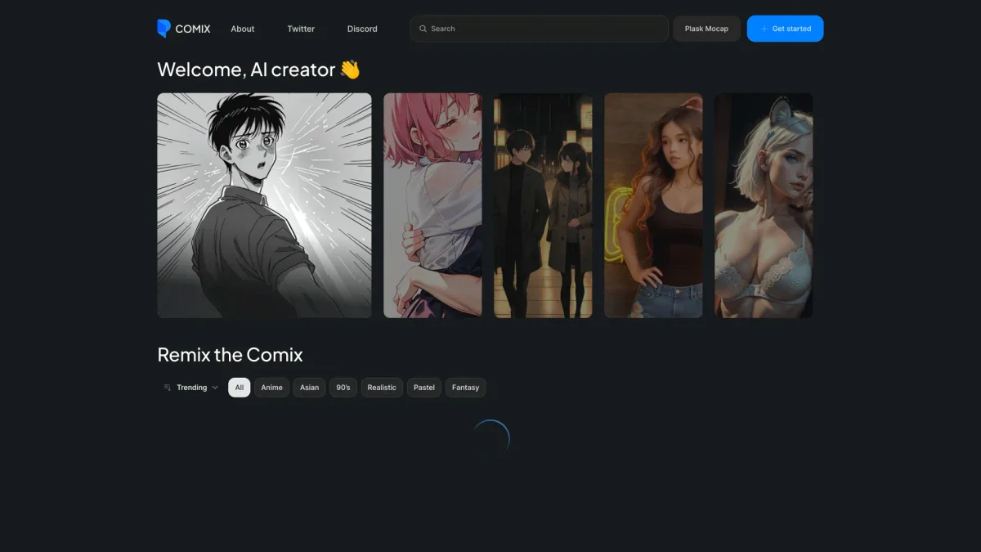981x552 pixels.
Task: Click the plus icon in Get started
Action: [764, 29]
